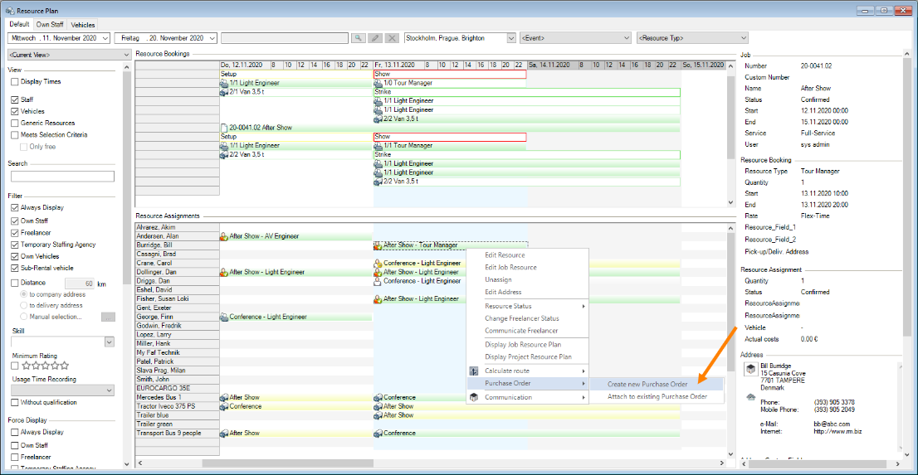Click the search magnifier icon in toolbar

358,38
